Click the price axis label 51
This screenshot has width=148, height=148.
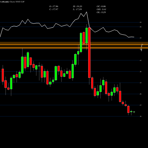141,38
